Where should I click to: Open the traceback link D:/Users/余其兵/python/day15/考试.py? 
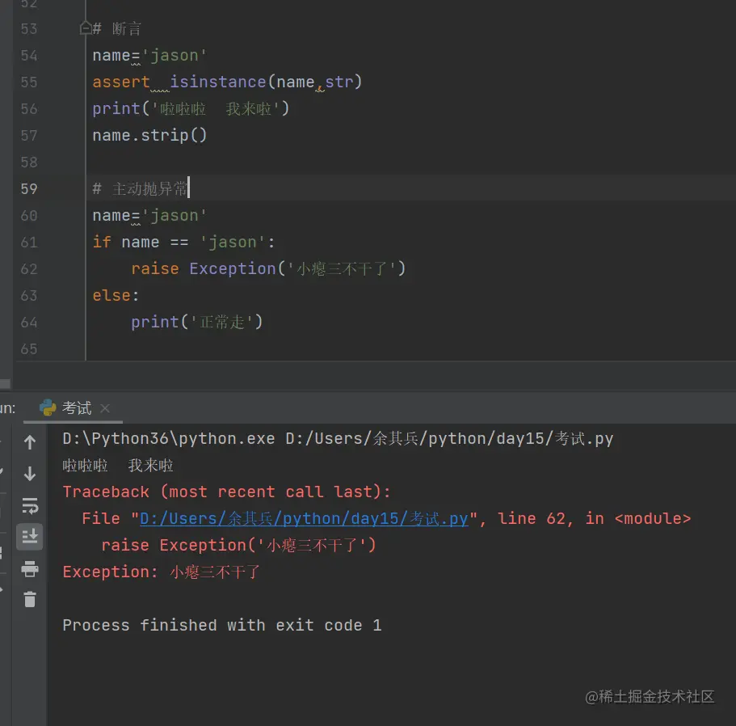pos(304,518)
